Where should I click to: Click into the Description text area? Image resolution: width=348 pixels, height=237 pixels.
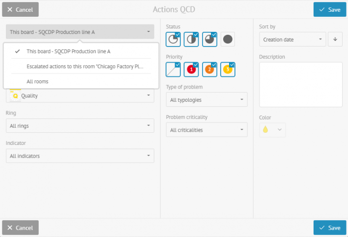(301, 85)
